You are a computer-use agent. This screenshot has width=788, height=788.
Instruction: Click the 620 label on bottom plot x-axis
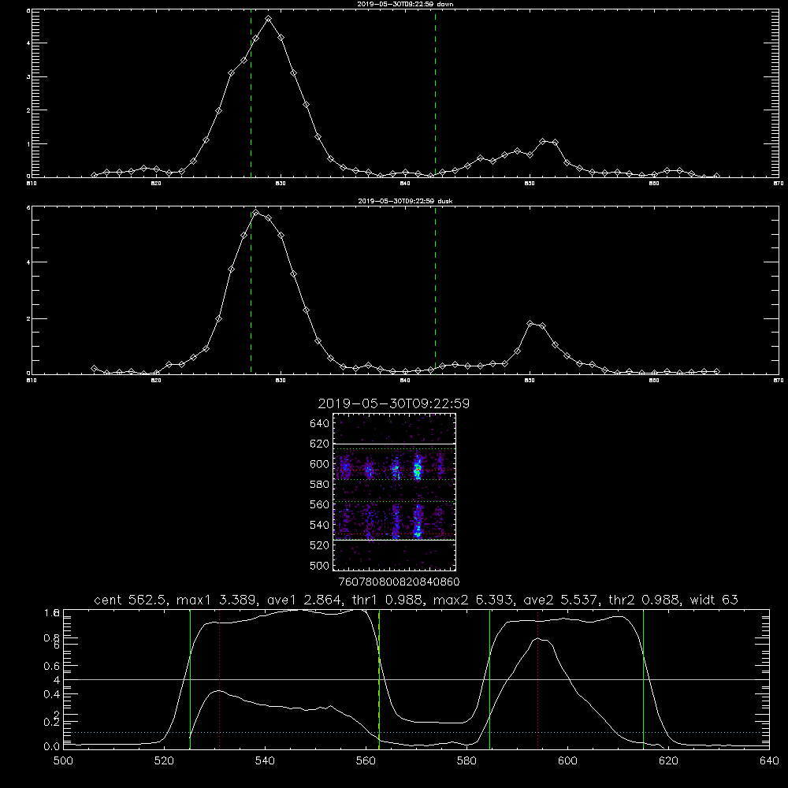pyautogui.click(x=668, y=761)
